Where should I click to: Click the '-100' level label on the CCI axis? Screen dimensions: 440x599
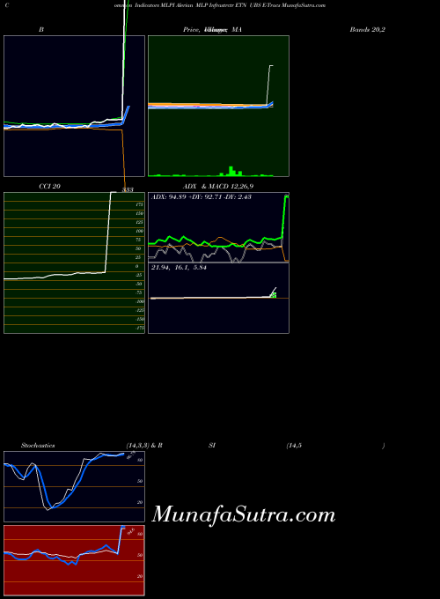[139, 301]
